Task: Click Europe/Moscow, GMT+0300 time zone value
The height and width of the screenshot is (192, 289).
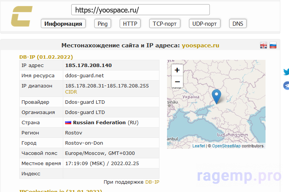Action: pyautogui.click(x=100, y=153)
